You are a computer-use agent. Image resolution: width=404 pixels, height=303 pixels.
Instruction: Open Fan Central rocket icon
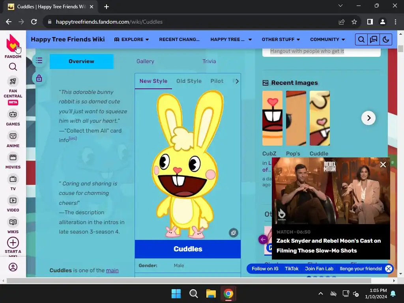tap(13, 81)
